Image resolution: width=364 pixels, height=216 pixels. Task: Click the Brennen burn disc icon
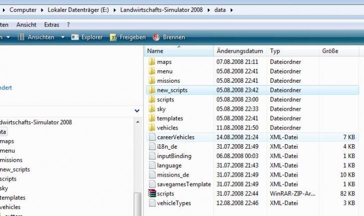coord(156,37)
